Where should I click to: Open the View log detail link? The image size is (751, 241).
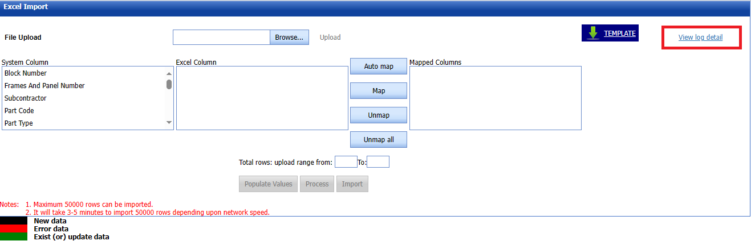point(700,38)
